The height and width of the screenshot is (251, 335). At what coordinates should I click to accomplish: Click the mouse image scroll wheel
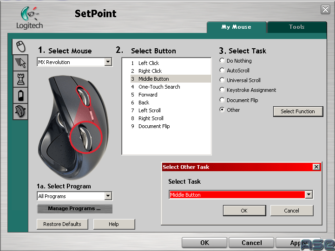84,96
